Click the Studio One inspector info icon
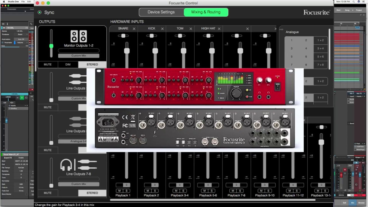Viewport: 368px width, 207px height. click(x=7, y=24)
